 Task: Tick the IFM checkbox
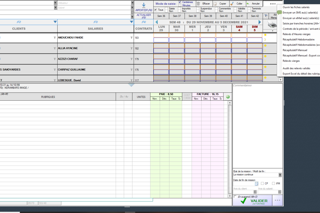point(273,183)
